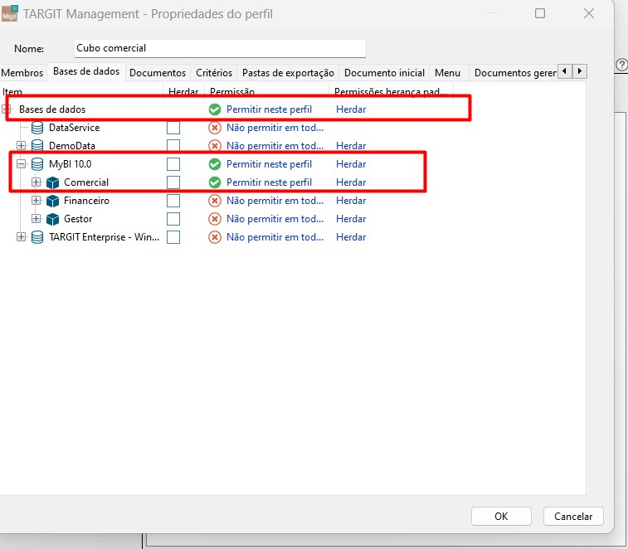
Task: Open the Documentos gerenciados tab
Action: point(515,73)
